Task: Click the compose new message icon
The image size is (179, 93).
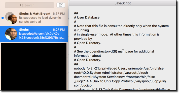Action: (x=61, y=5)
